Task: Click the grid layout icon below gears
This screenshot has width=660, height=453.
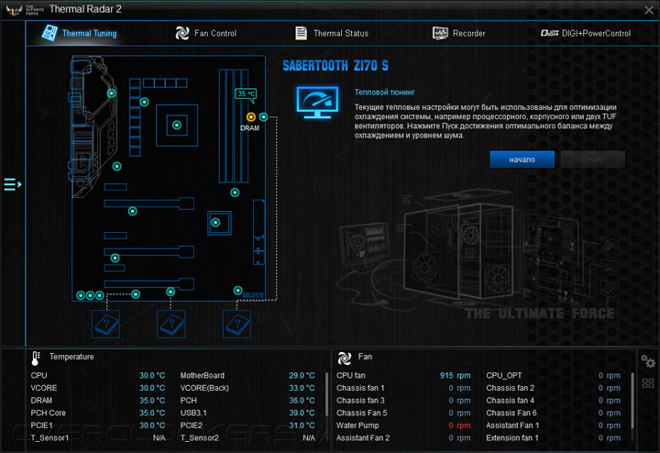Action: click(x=648, y=383)
